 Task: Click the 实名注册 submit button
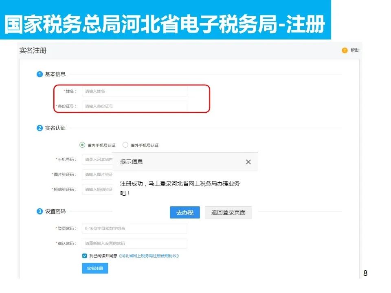coord(95,268)
